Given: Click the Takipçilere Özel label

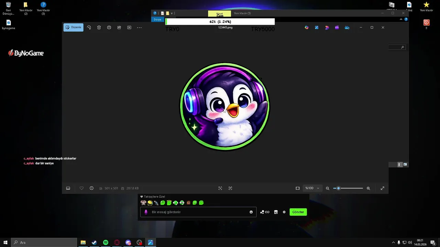Looking at the screenshot, I should [154, 197].
